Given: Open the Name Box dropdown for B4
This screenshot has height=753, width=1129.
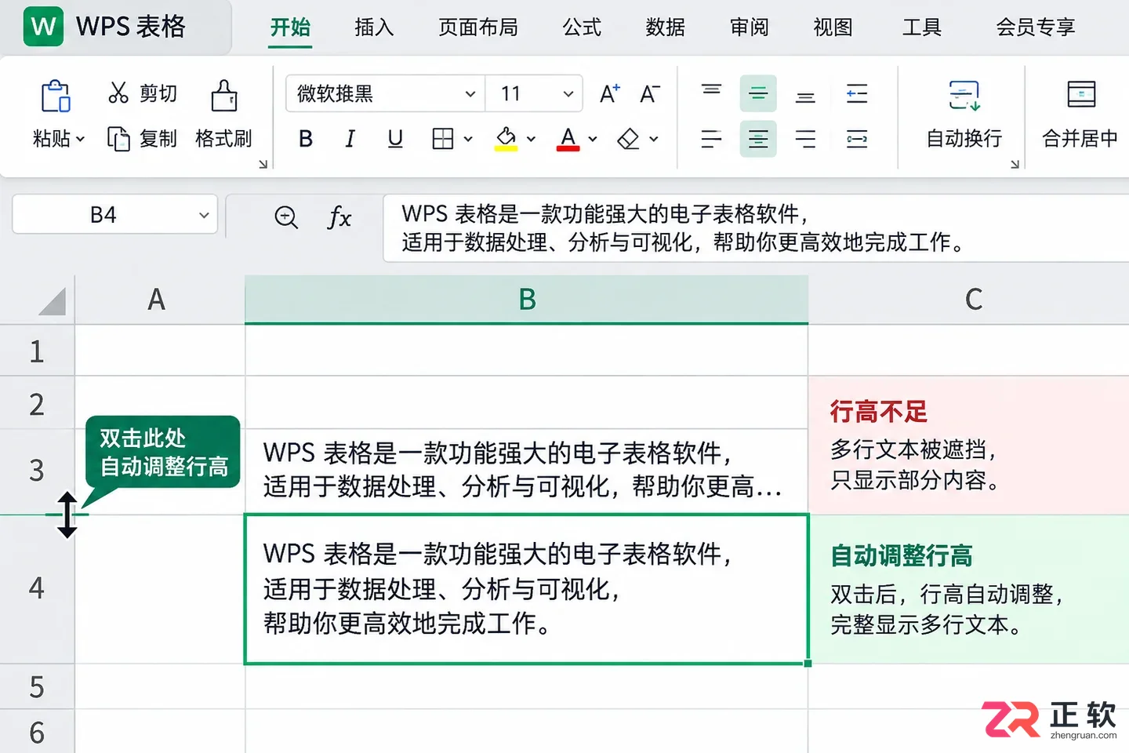Looking at the screenshot, I should click(204, 215).
